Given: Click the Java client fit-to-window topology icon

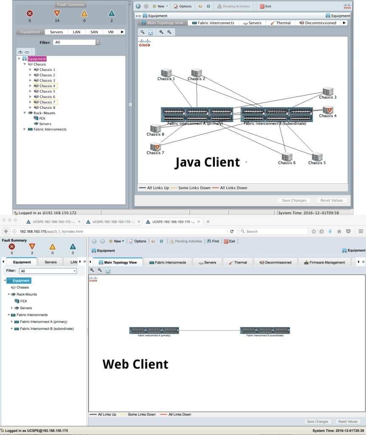Looking at the screenshot, I should coord(151,32).
